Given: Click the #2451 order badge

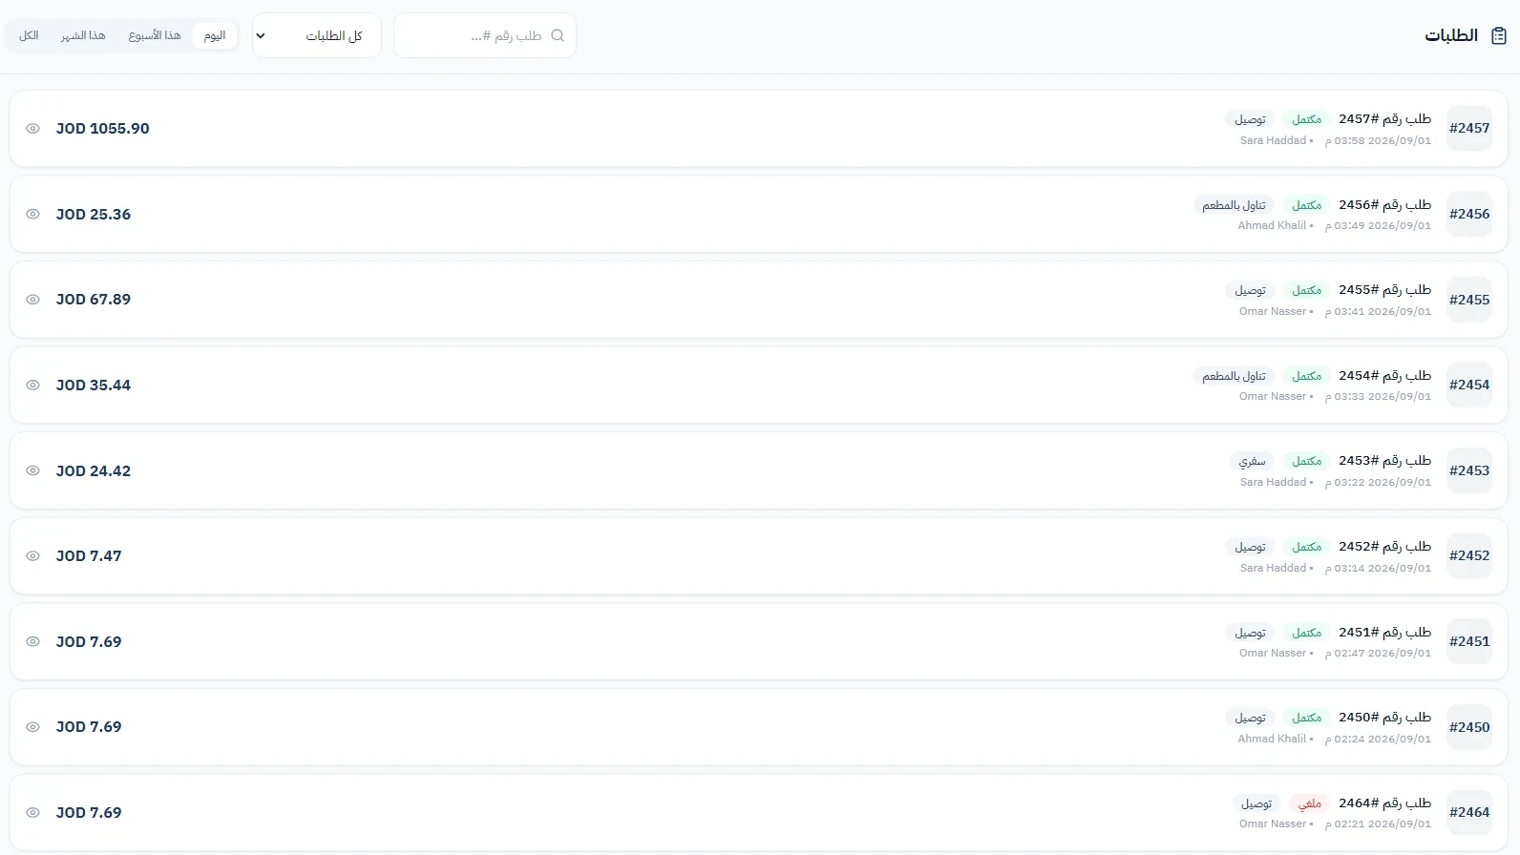Looking at the screenshot, I should [x=1469, y=641].
